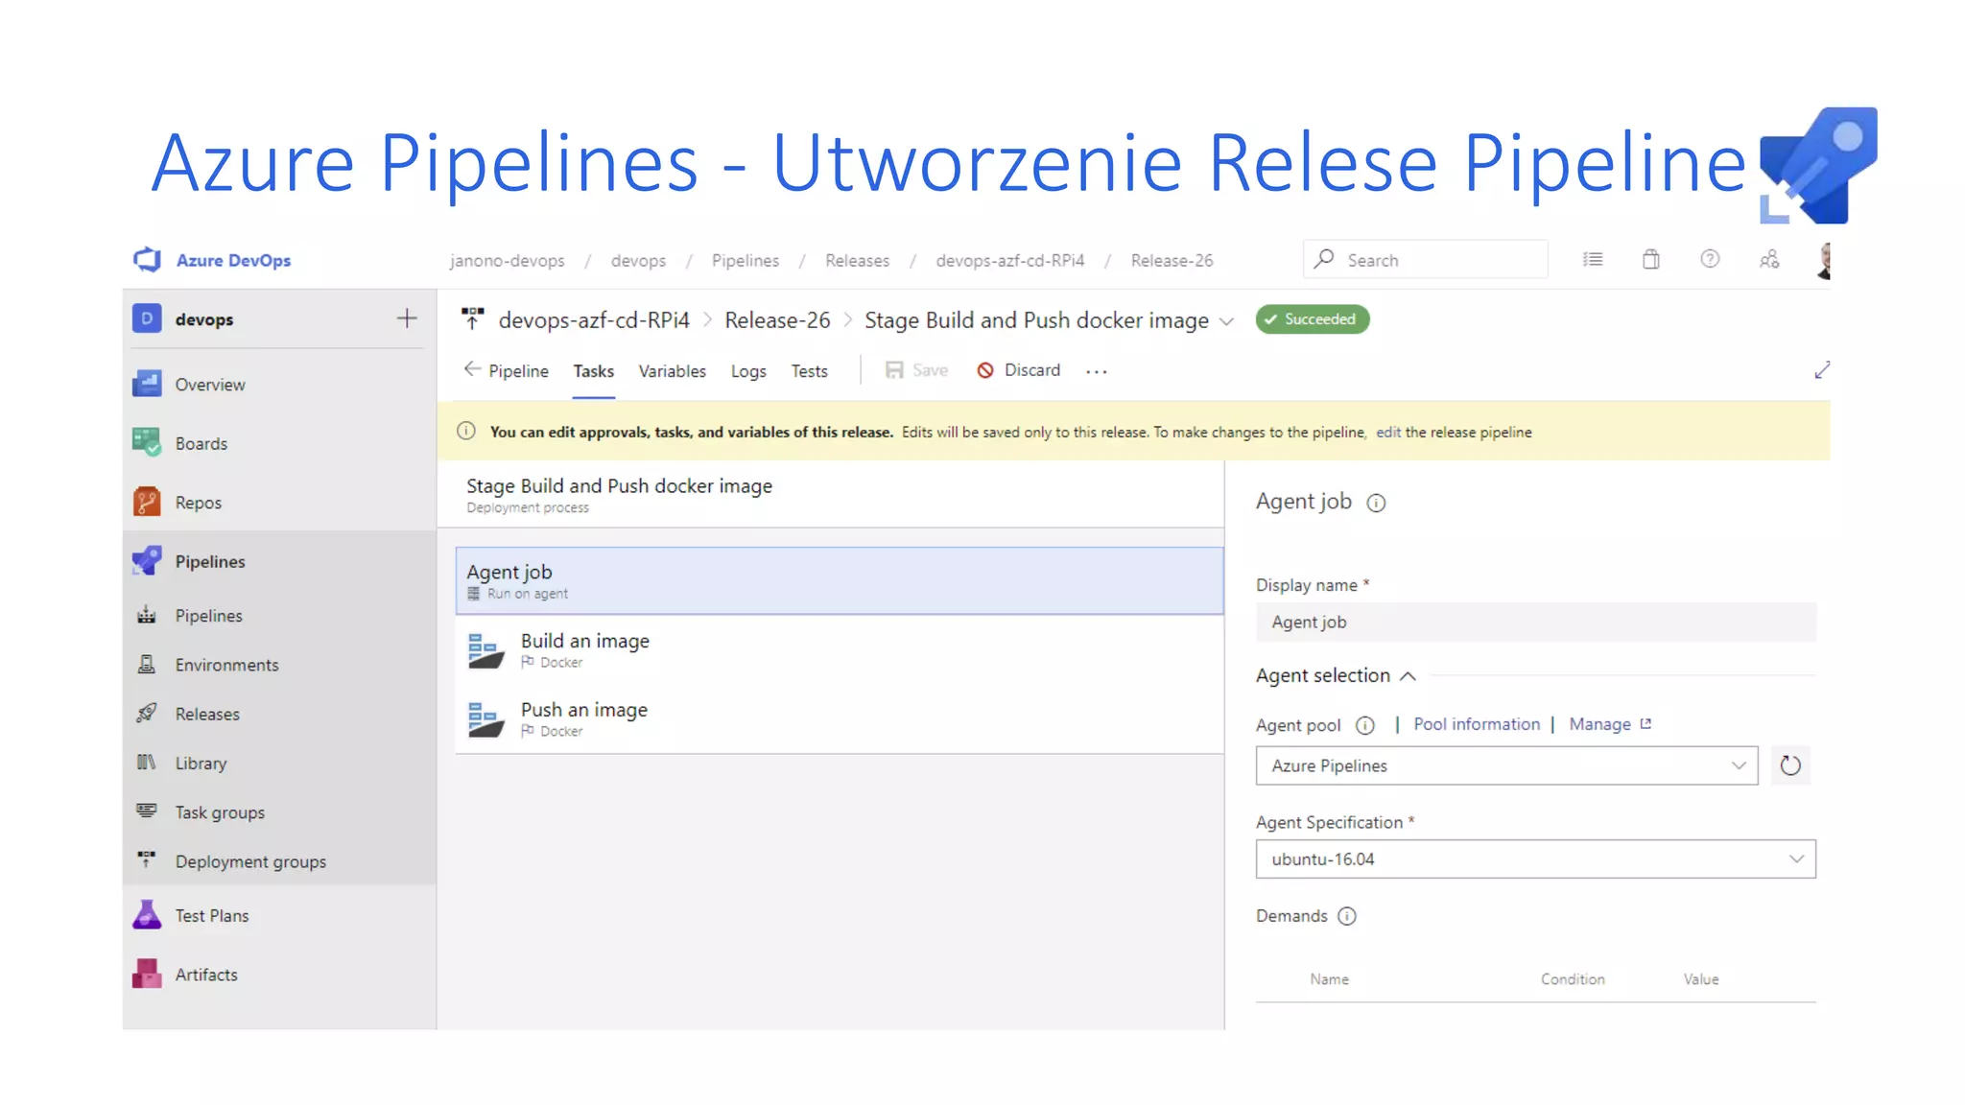The image size is (1965, 1105).
Task: Click the Agent pool info icon
Action: (x=1364, y=726)
